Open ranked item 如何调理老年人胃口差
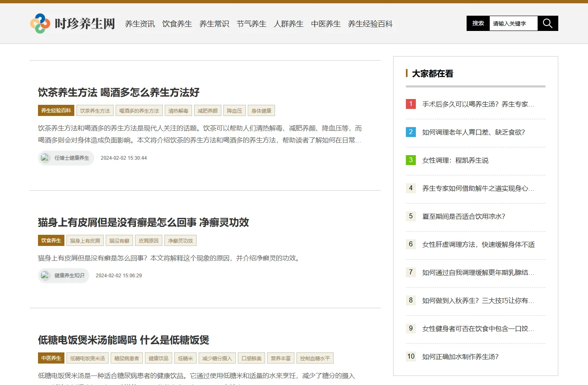 (474, 132)
